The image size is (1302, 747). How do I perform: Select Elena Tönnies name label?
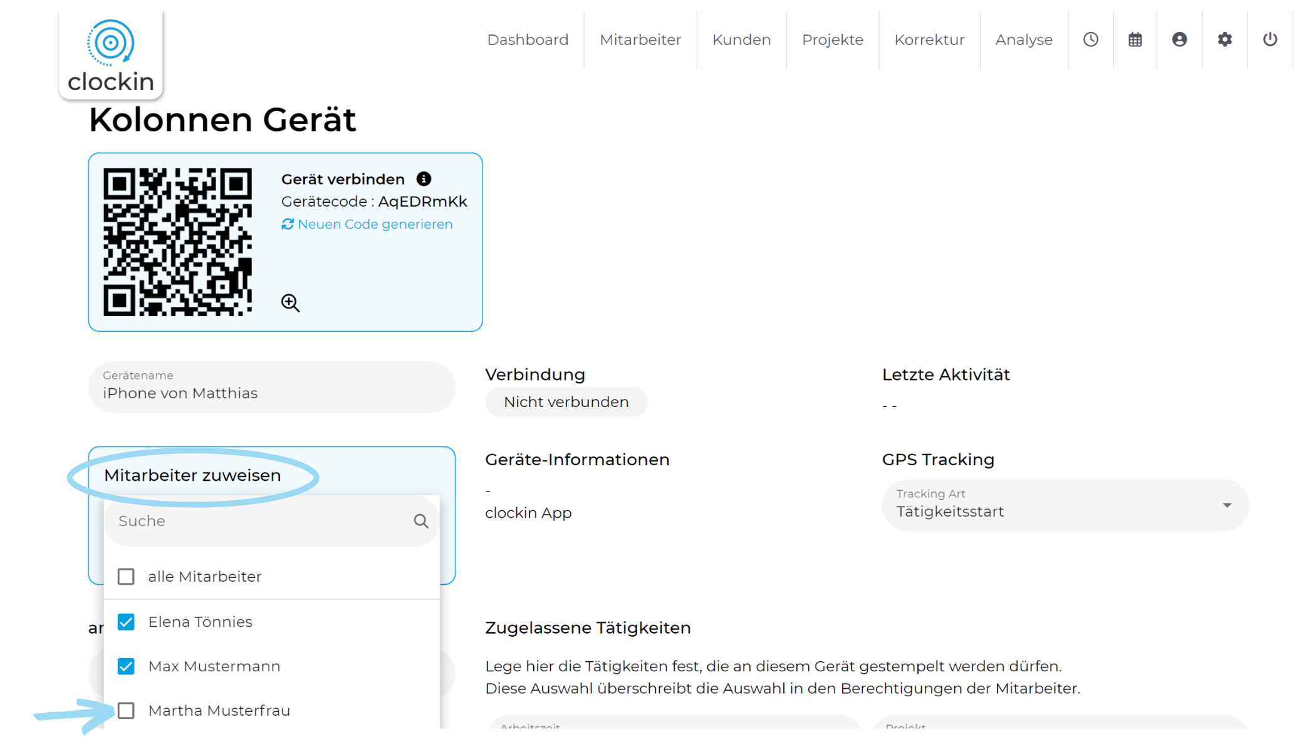click(201, 622)
